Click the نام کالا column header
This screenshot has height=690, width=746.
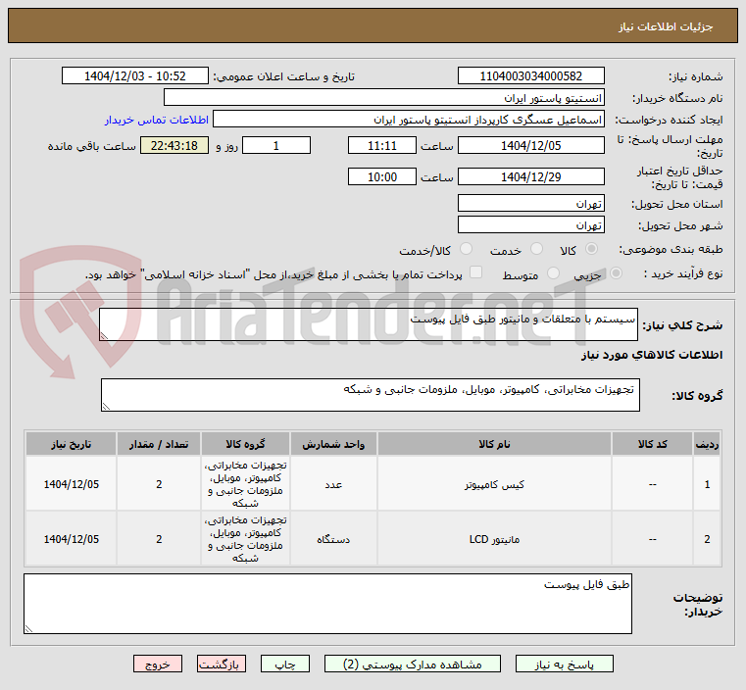tap(494, 444)
